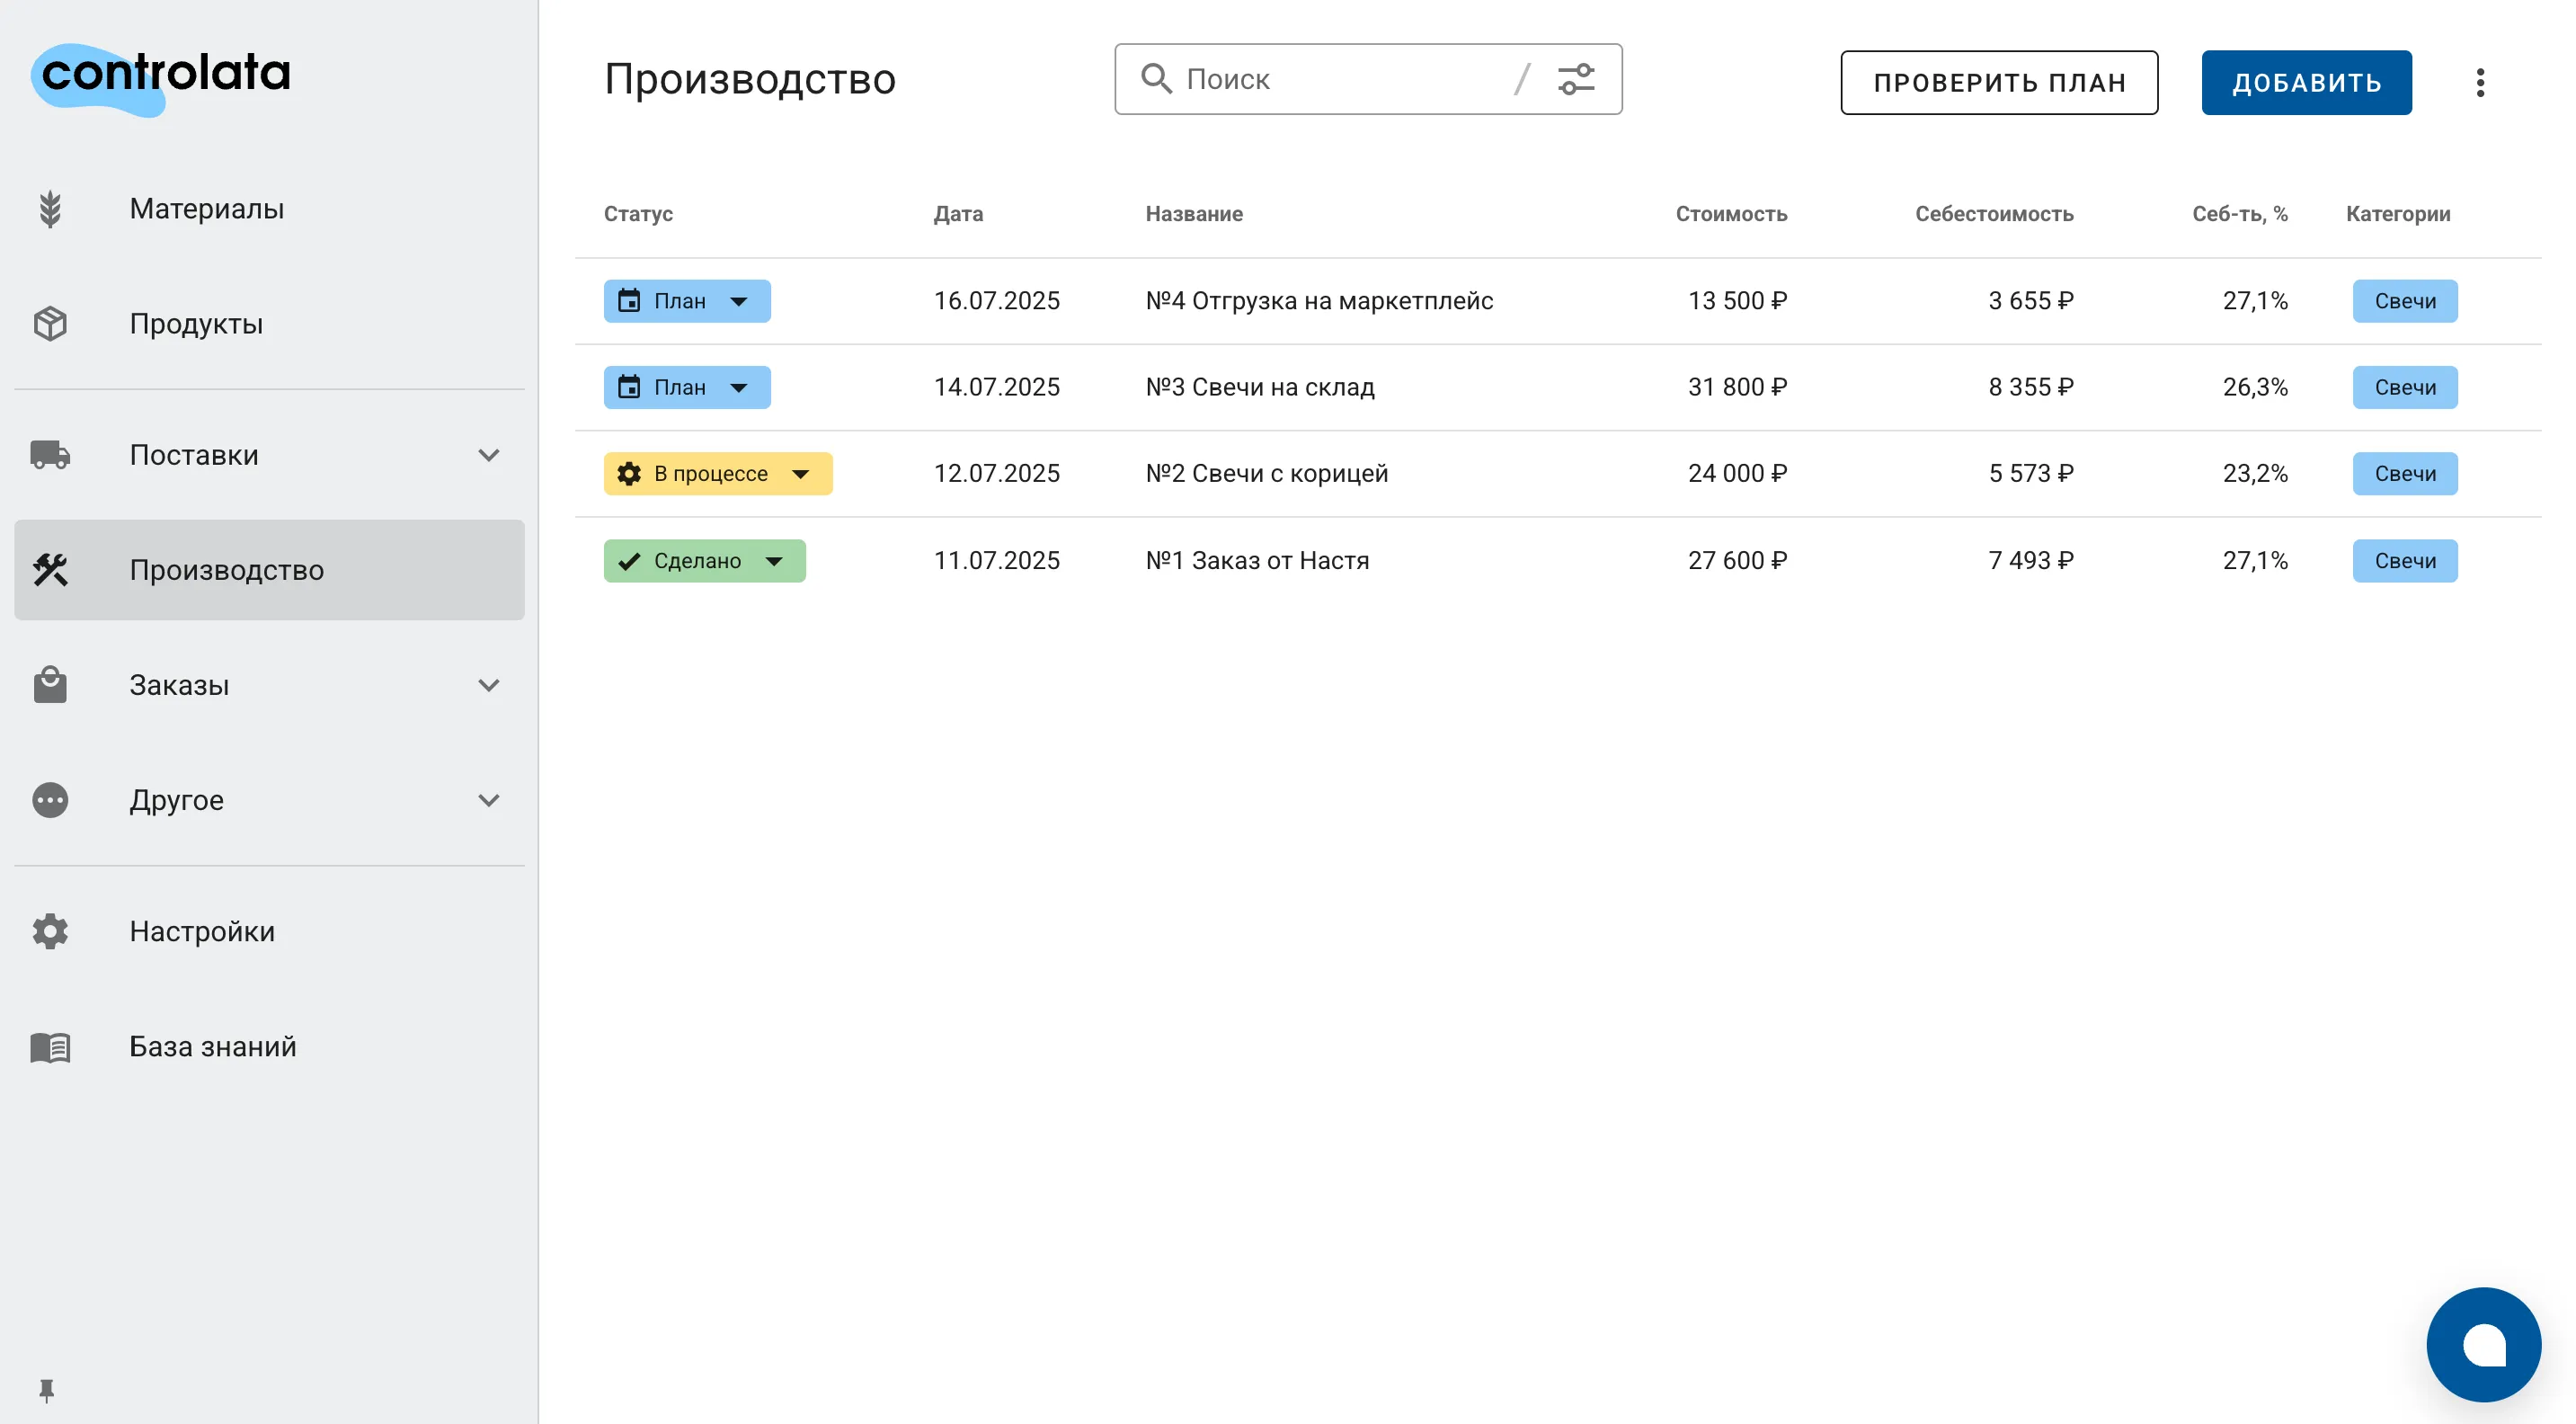Click the ДОБАВИТЬ button
Viewport: 2576px width, 1424px height.
click(x=2305, y=82)
